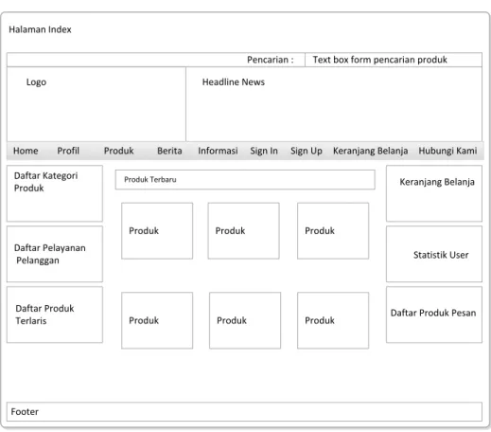
Task: Open Keranjang Belanja in the navigation bar
Action: (371, 151)
